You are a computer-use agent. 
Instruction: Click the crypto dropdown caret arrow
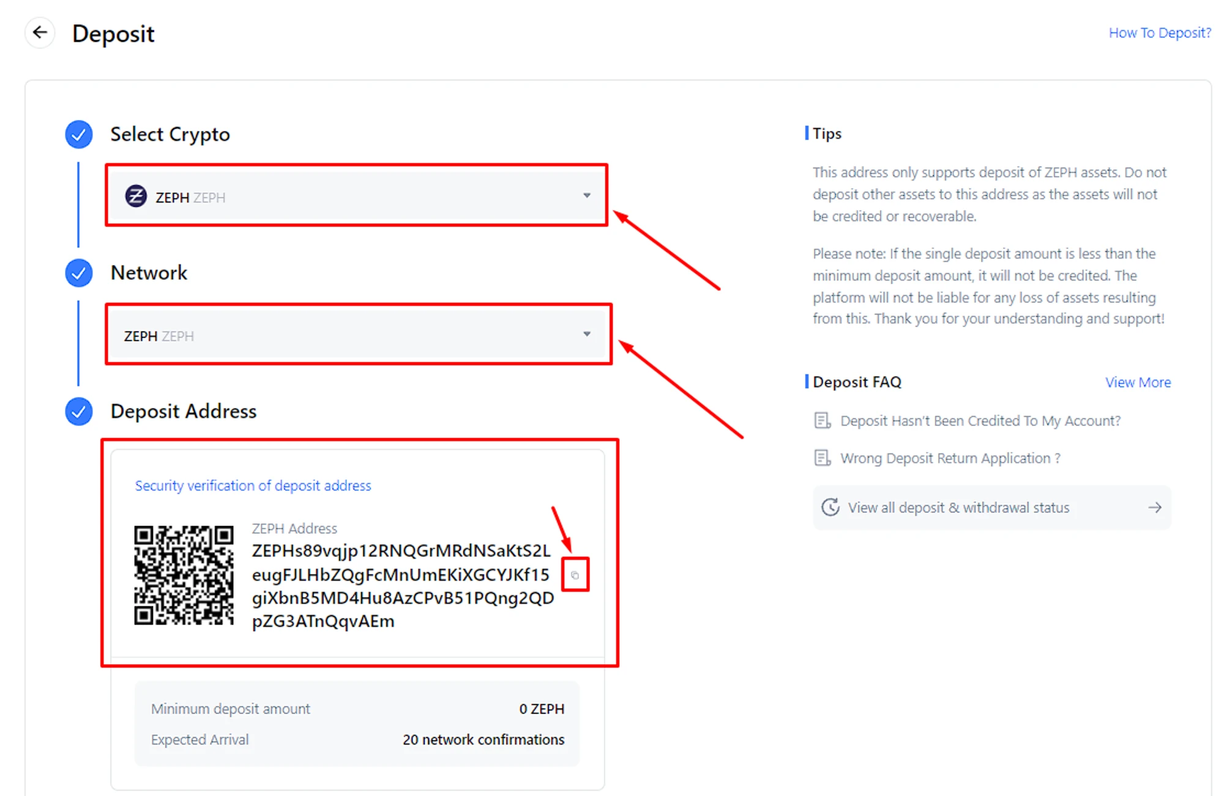(x=586, y=196)
